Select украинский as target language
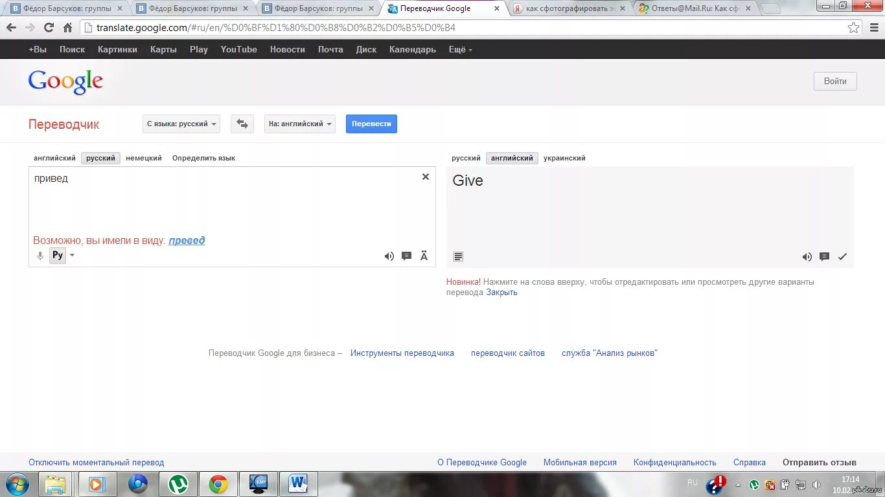This screenshot has height=497, width=885. 564,158
